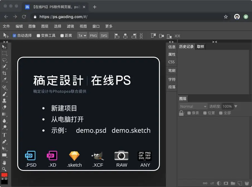Distribute vertical spacing icon
The width and height of the screenshot is (252, 187).
(x=141, y=36)
